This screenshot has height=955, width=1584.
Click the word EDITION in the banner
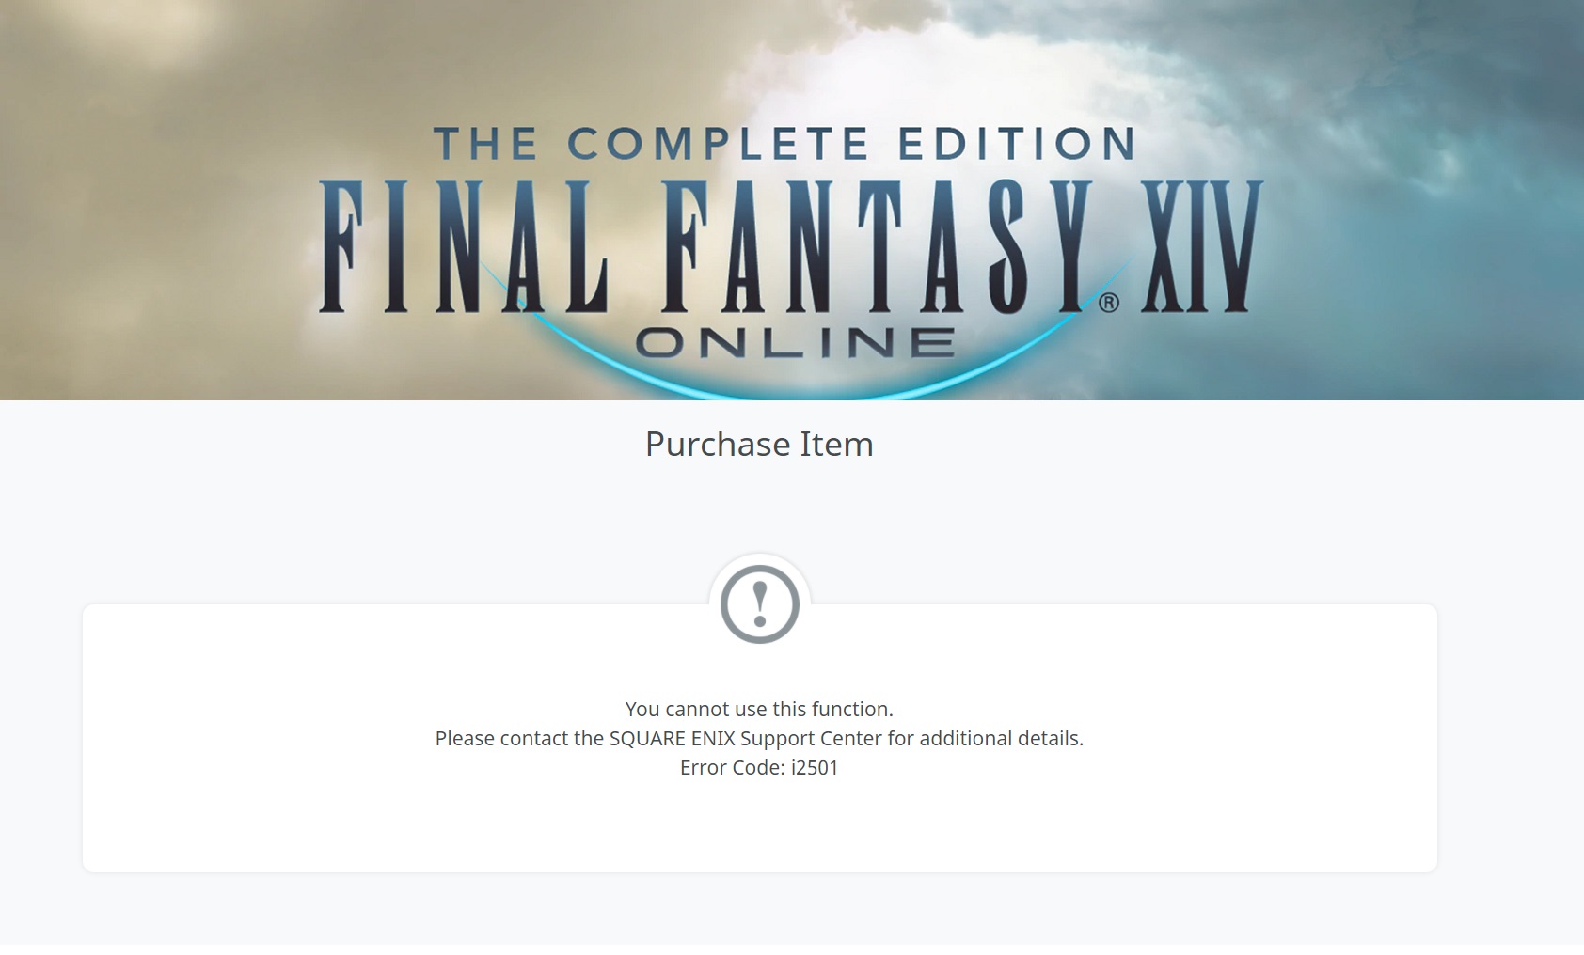point(1017,144)
